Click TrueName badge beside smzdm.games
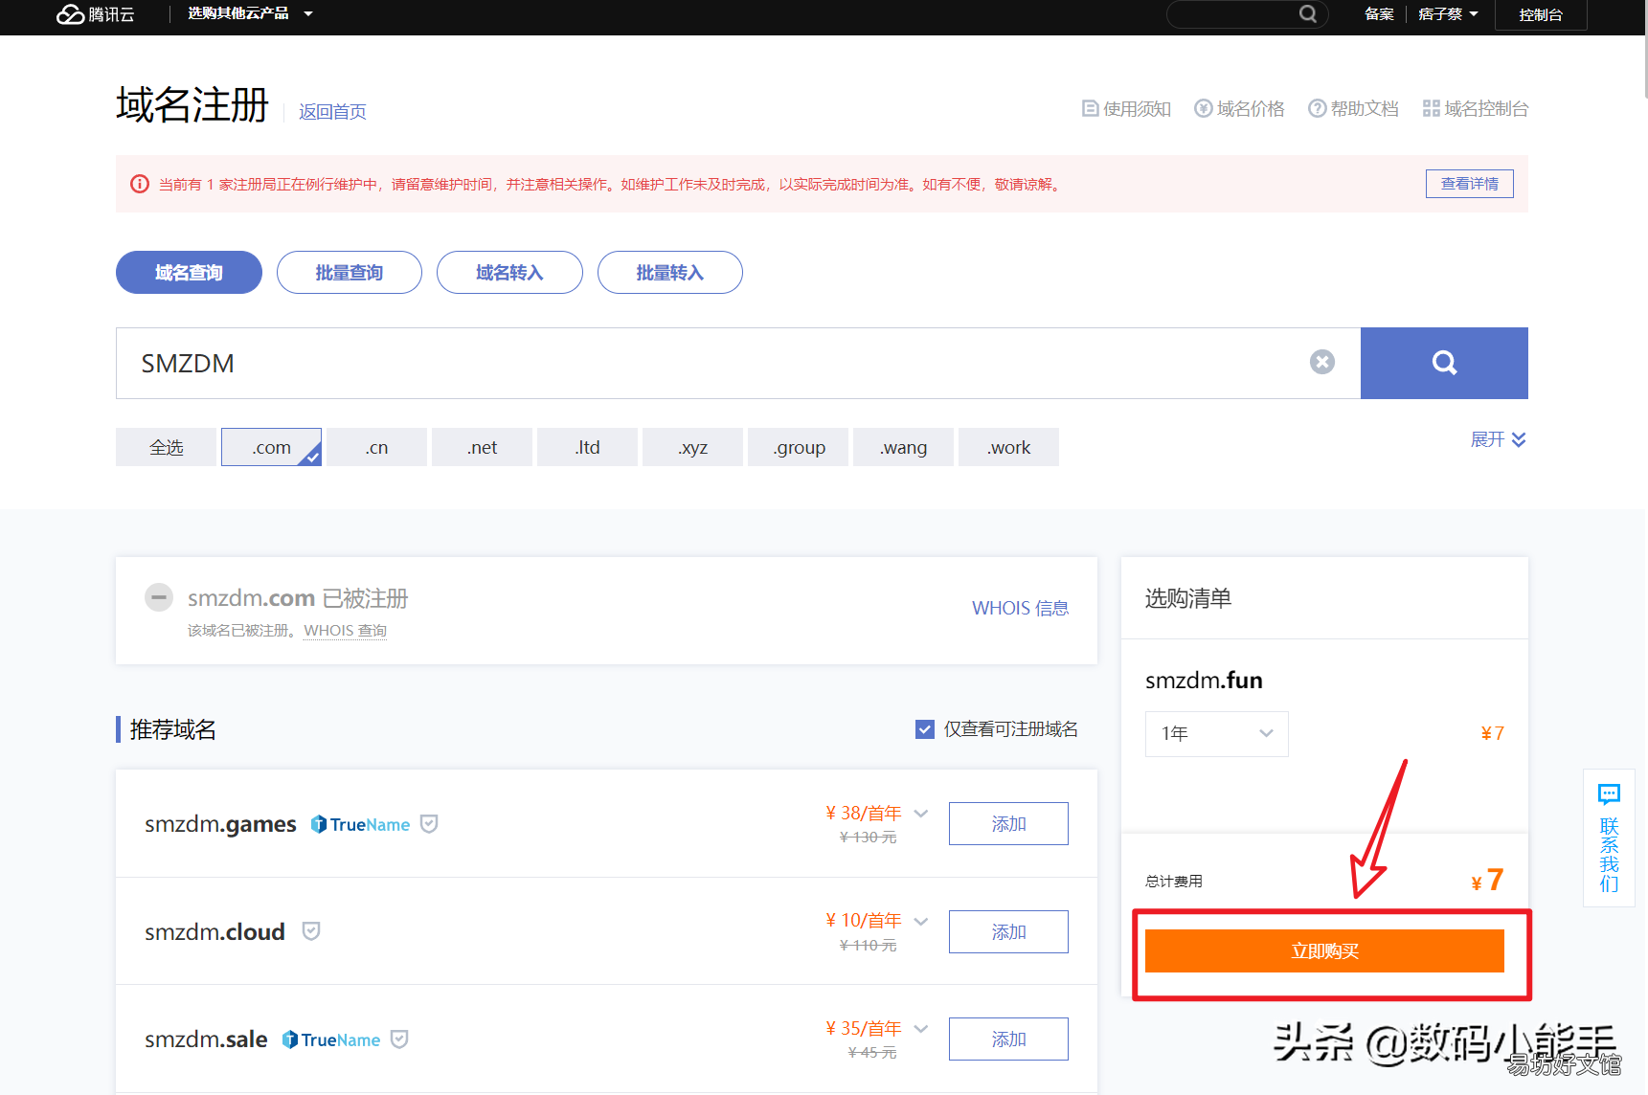Viewport: 1648px width, 1095px height. (x=360, y=824)
